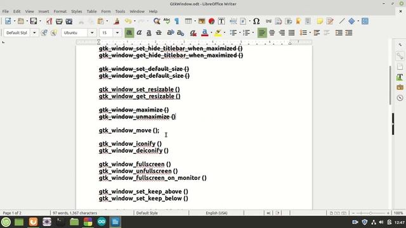This screenshot has height=228, width=406.
Task: Update selected paragraph style
Action: click(44, 33)
